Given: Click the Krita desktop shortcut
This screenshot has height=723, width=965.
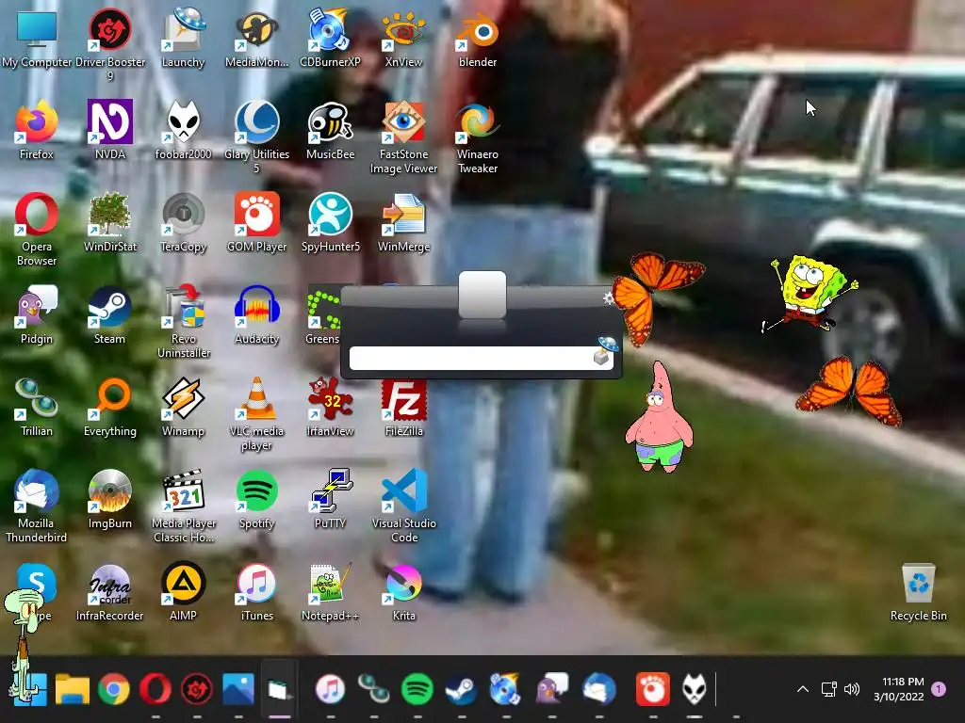Looking at the screenshot, I should point(403,591).
